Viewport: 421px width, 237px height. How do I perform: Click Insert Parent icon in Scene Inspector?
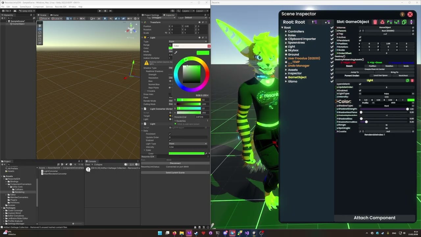389,22
